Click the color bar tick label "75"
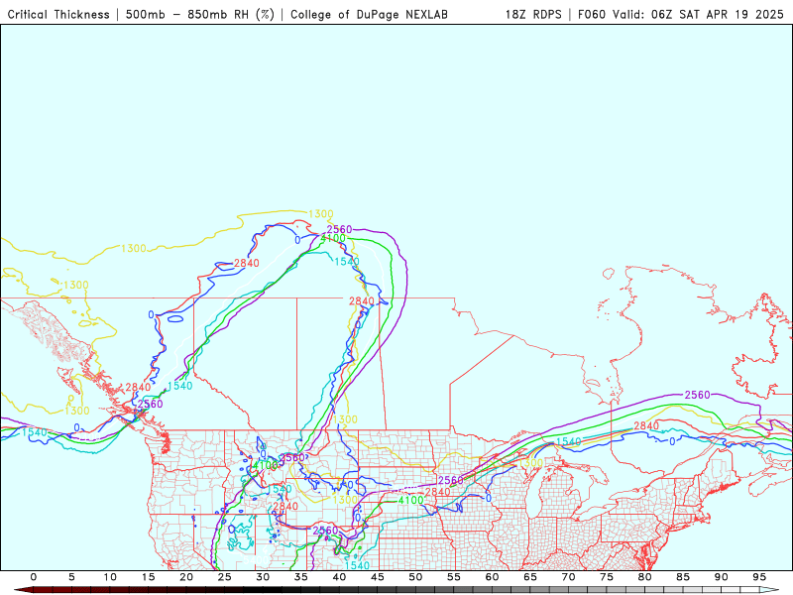 coord(607,577)
